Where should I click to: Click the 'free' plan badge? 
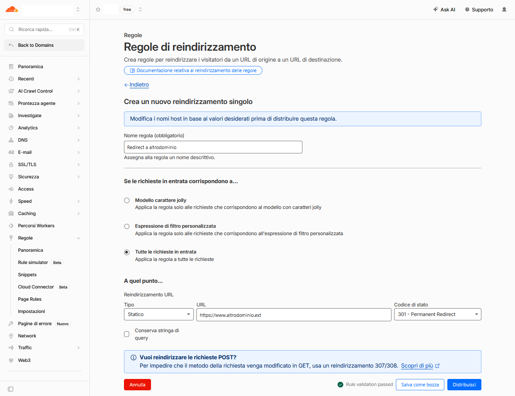[x=127, y=10]
